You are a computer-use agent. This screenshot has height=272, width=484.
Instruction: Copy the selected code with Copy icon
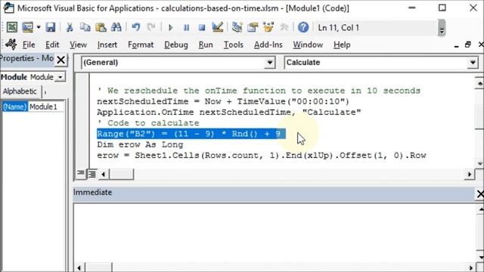[85, 27]
